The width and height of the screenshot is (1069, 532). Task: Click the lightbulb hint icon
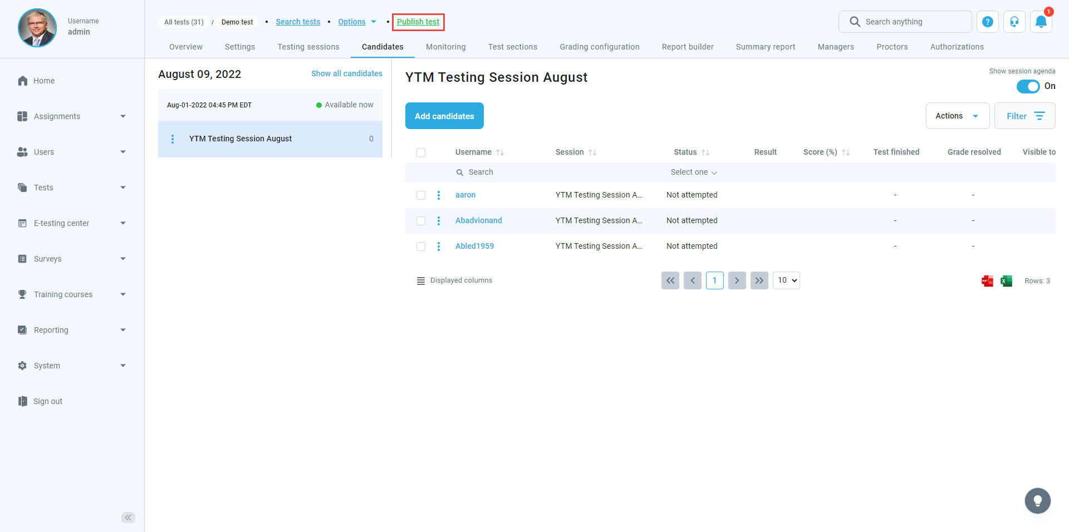coord(1037,501)
